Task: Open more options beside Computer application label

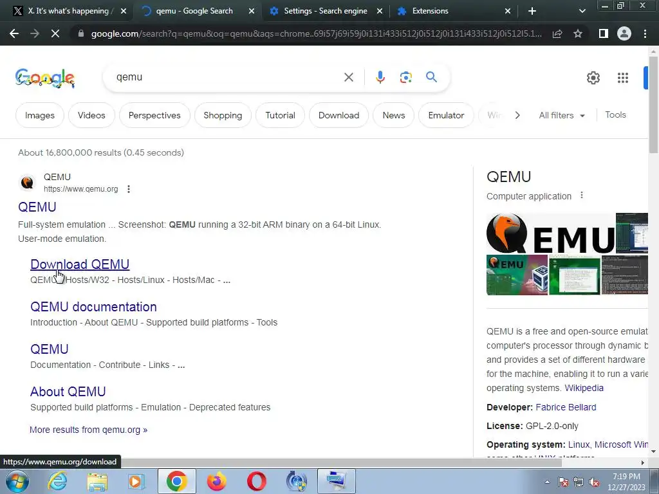Action: click(582, 196)
